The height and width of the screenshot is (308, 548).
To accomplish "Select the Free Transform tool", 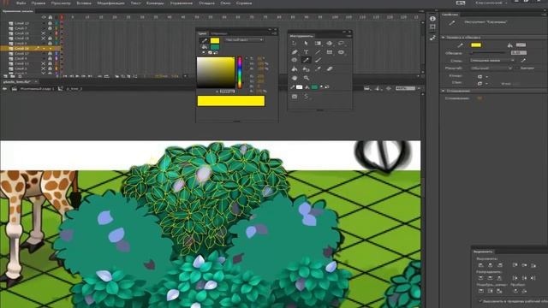I will (x=318, y=44).
